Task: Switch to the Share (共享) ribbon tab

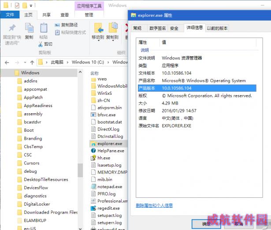Action: (x=46, y=15)
